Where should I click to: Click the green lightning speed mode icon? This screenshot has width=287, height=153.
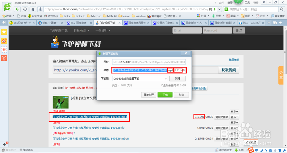coord(215,9)
